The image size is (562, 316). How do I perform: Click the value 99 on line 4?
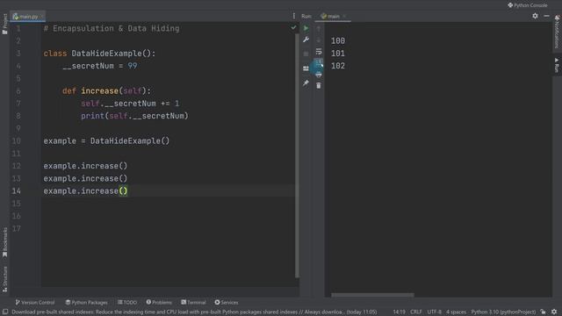click(x=133, y=66)
